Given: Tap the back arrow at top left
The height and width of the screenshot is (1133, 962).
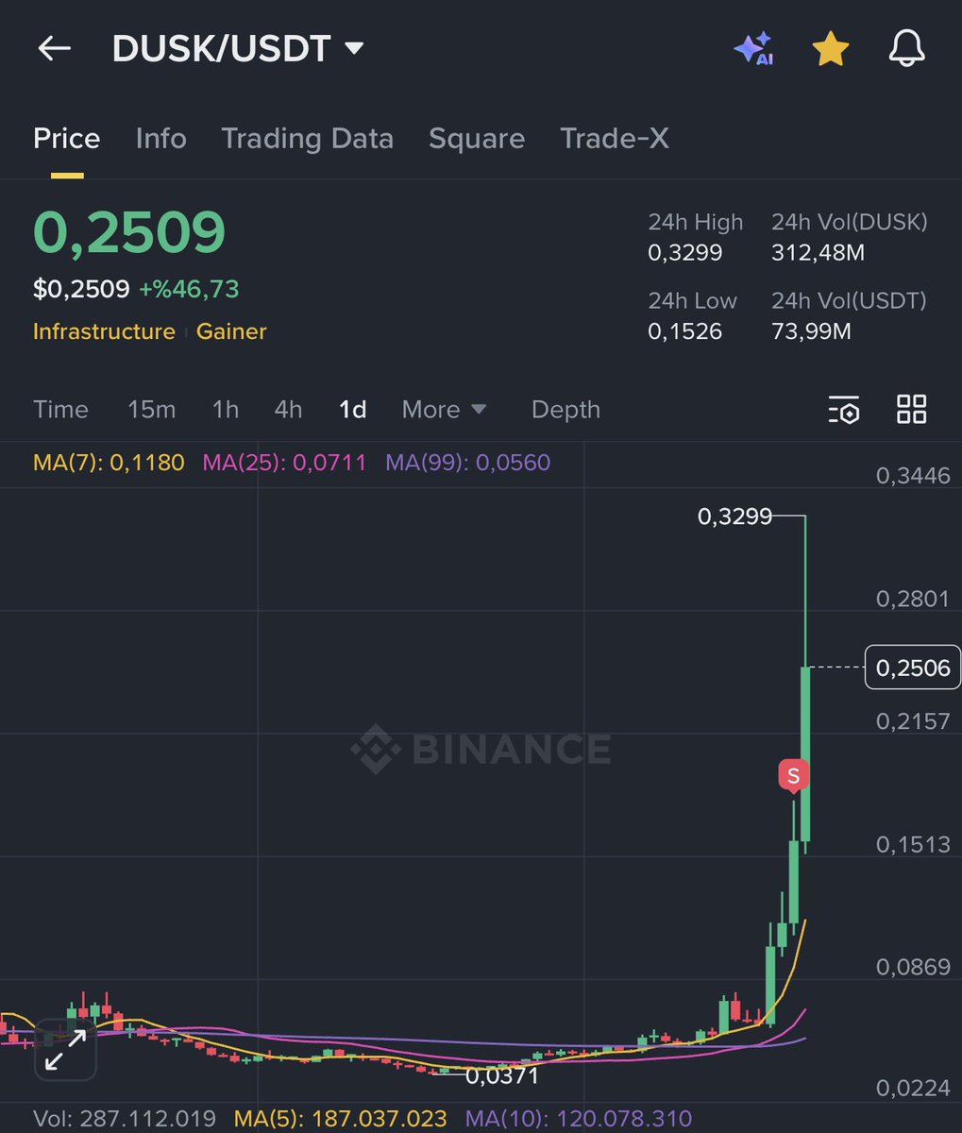Looking at the screenshot, I should 54,48.
